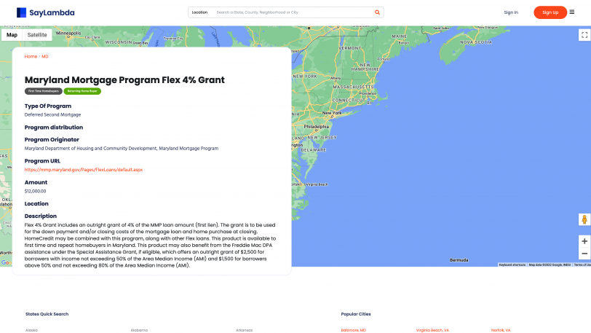The height and width of the screenshot is (333, 591).
Task: Open the Sign In link
Action: [511, 12]
